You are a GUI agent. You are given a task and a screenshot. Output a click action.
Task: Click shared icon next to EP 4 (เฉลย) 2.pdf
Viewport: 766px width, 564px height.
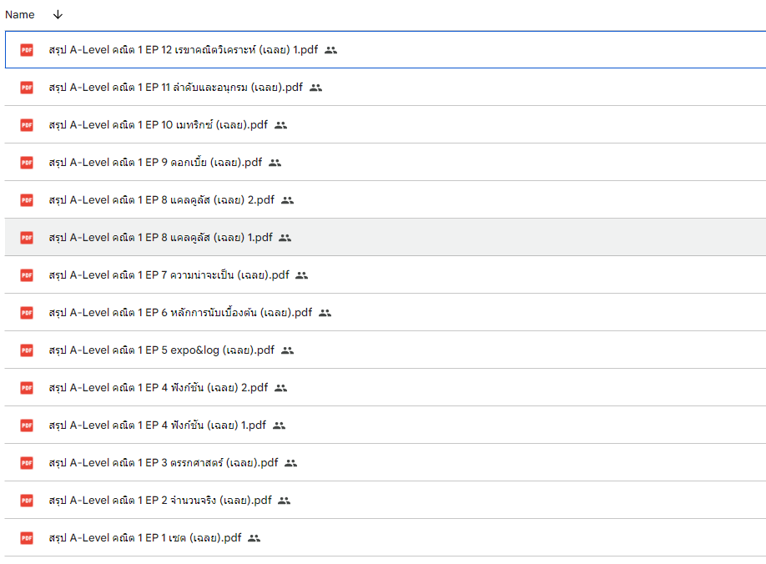pos(280,388)
